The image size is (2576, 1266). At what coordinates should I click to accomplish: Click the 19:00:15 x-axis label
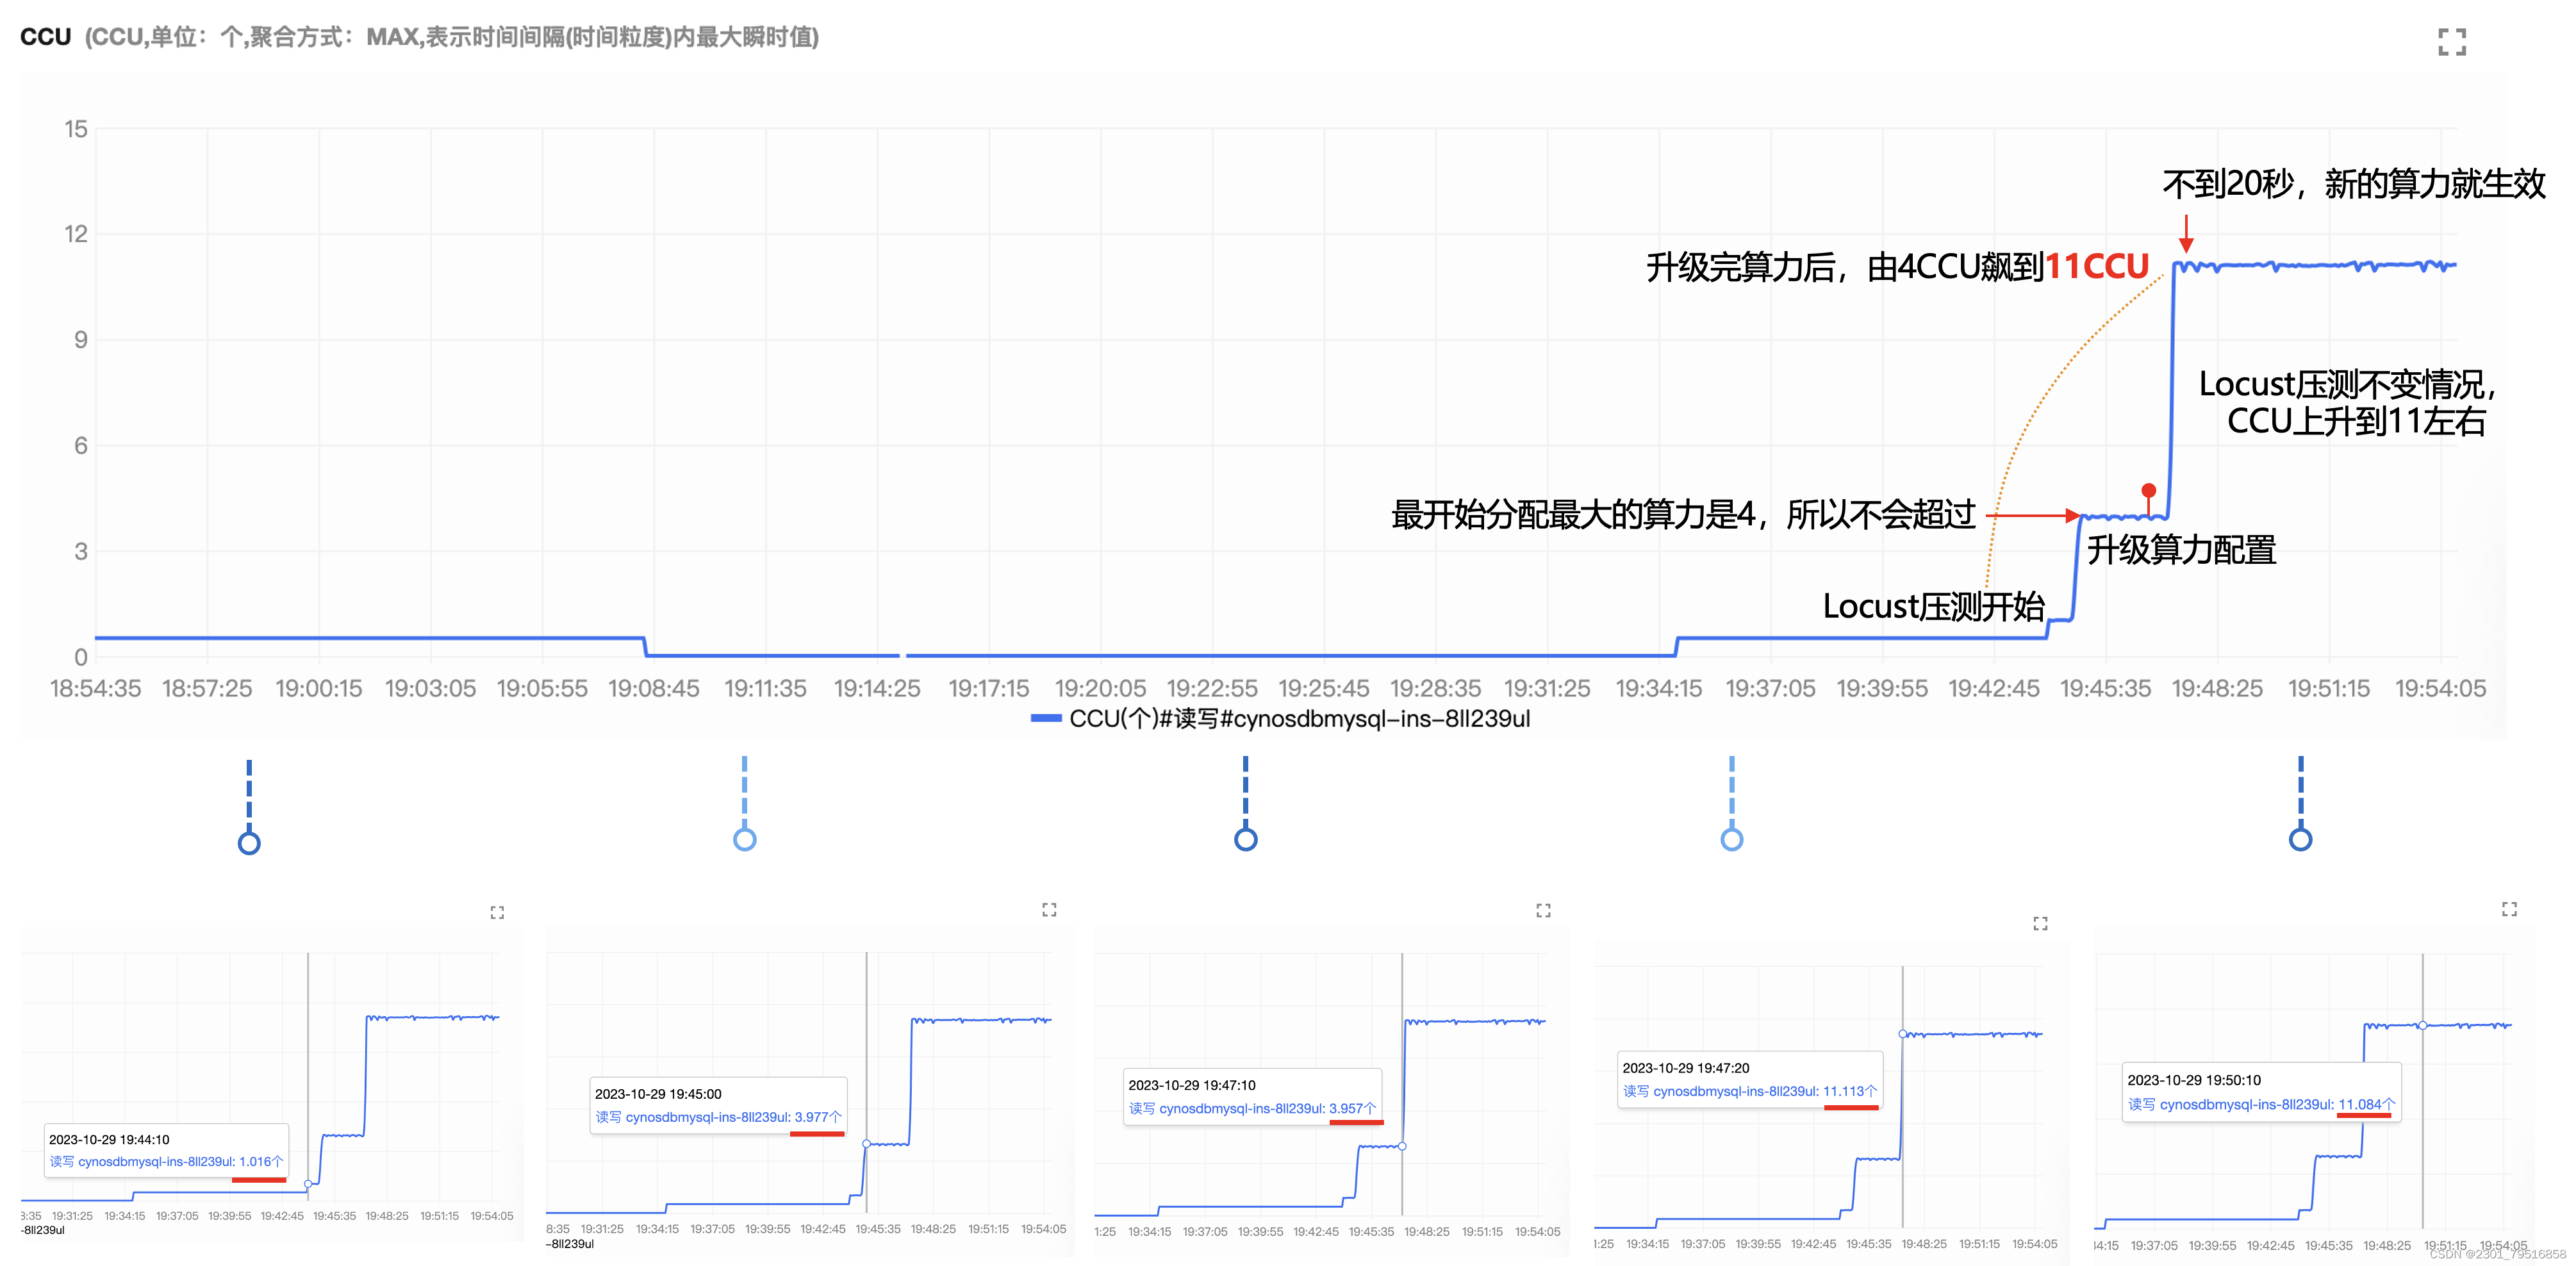tap(319, 688)
